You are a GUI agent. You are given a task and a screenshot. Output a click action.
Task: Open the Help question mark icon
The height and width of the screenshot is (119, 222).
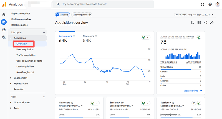(x=210, y=4)
